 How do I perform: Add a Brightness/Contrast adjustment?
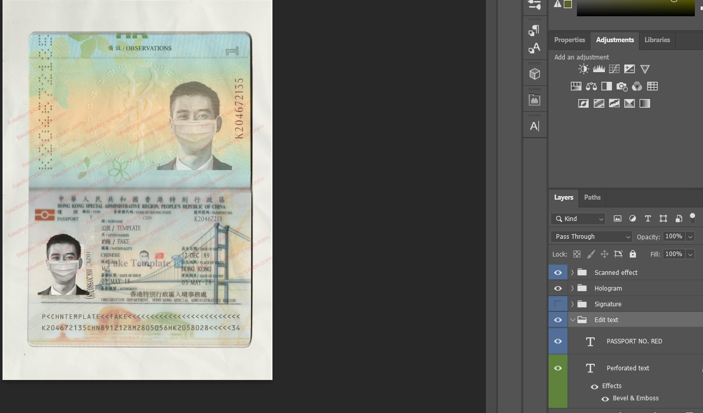coord(584,69)
